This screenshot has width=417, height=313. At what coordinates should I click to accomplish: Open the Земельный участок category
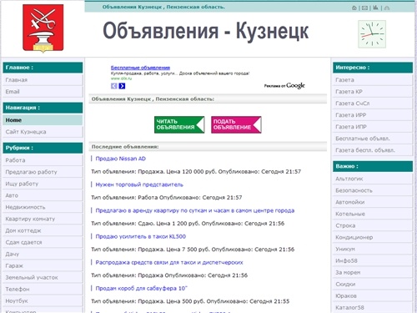[43, 277]
